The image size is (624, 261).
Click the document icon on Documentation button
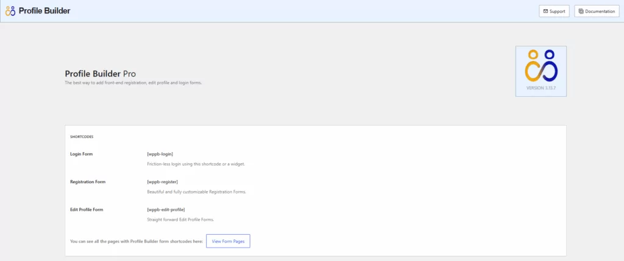tap(581, 11)
